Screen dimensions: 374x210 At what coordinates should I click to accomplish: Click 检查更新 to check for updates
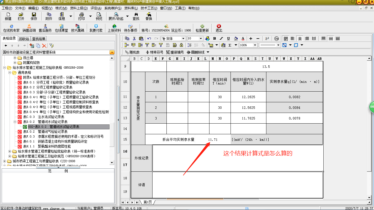tap(202, 28)
